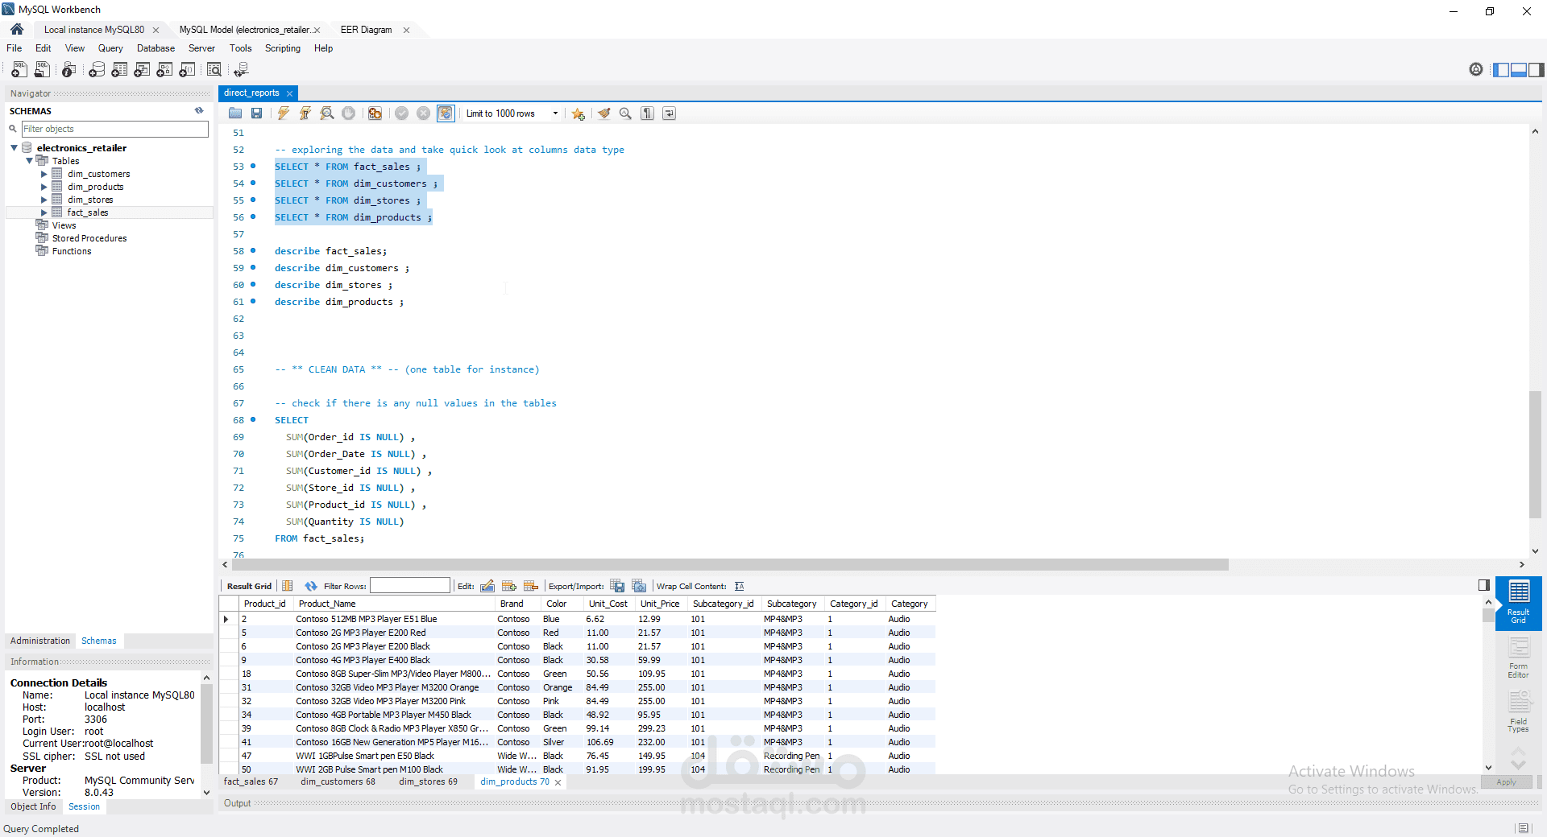Expand the dim_stores table

point(44,200)
